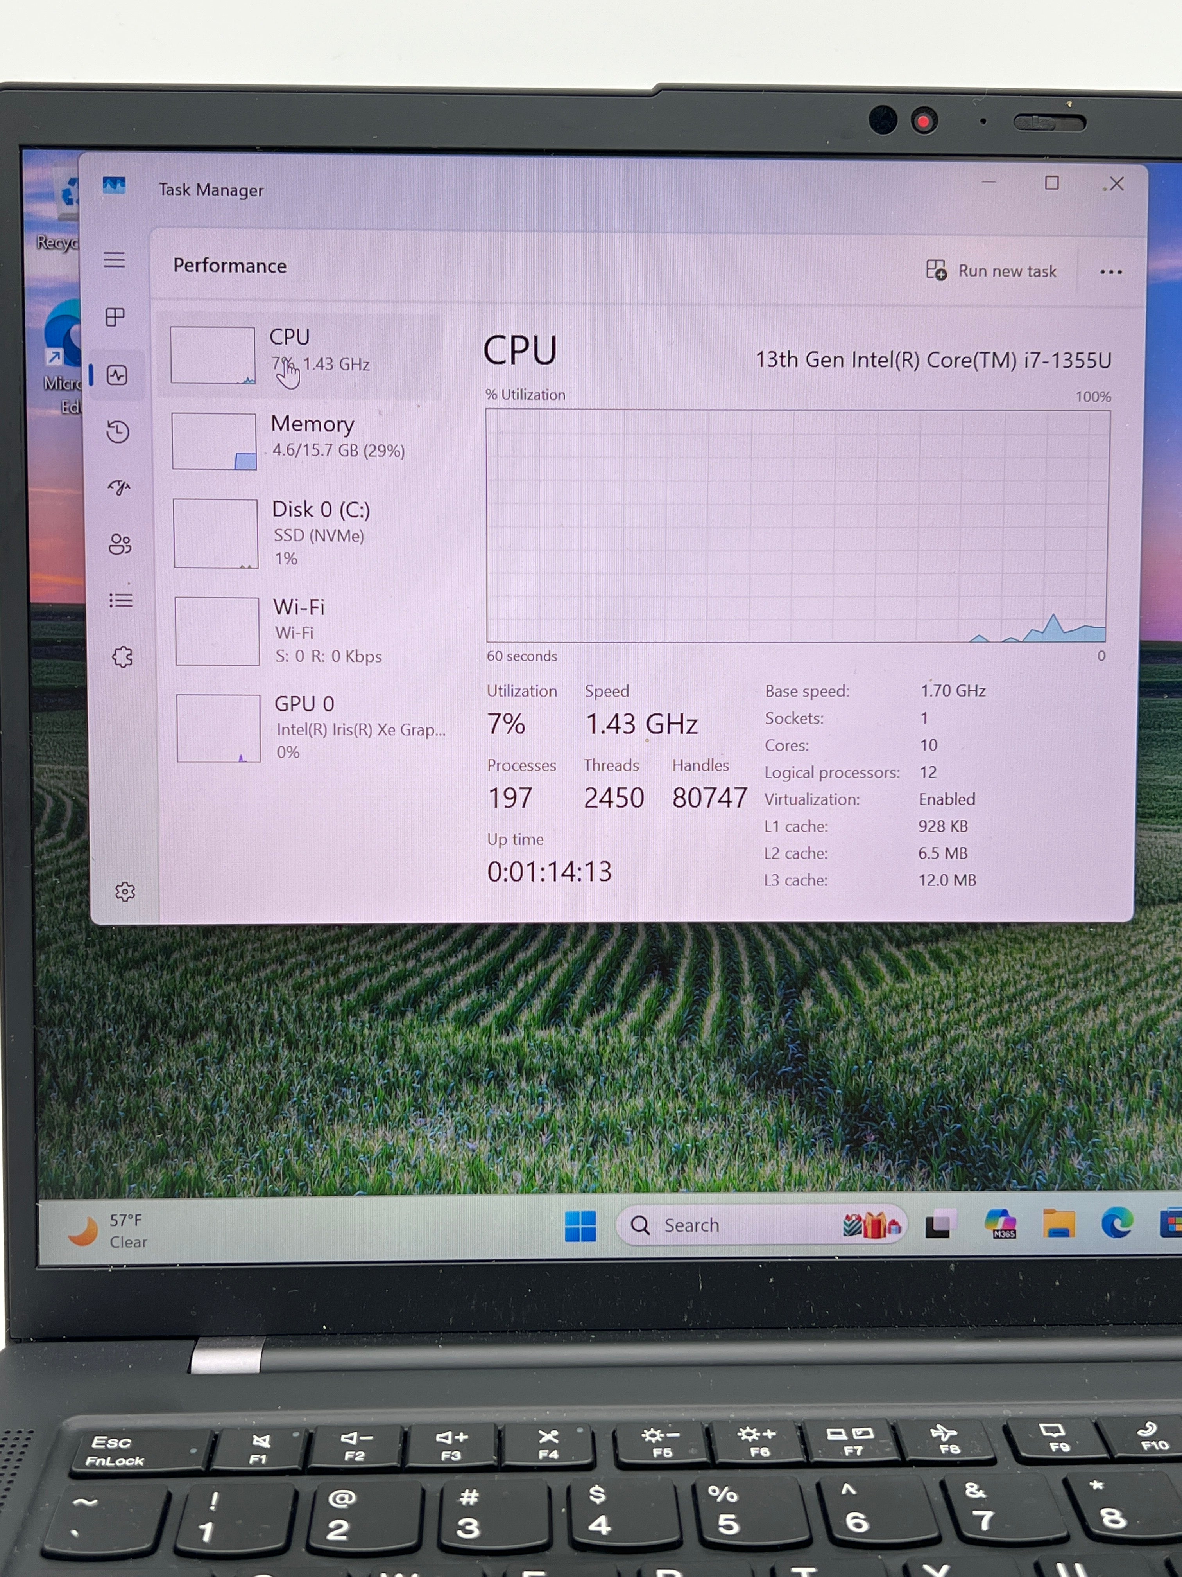Click the processes count 197
The width and height of the screenshot is (1182, 1577).
click(x=510, y=798)
